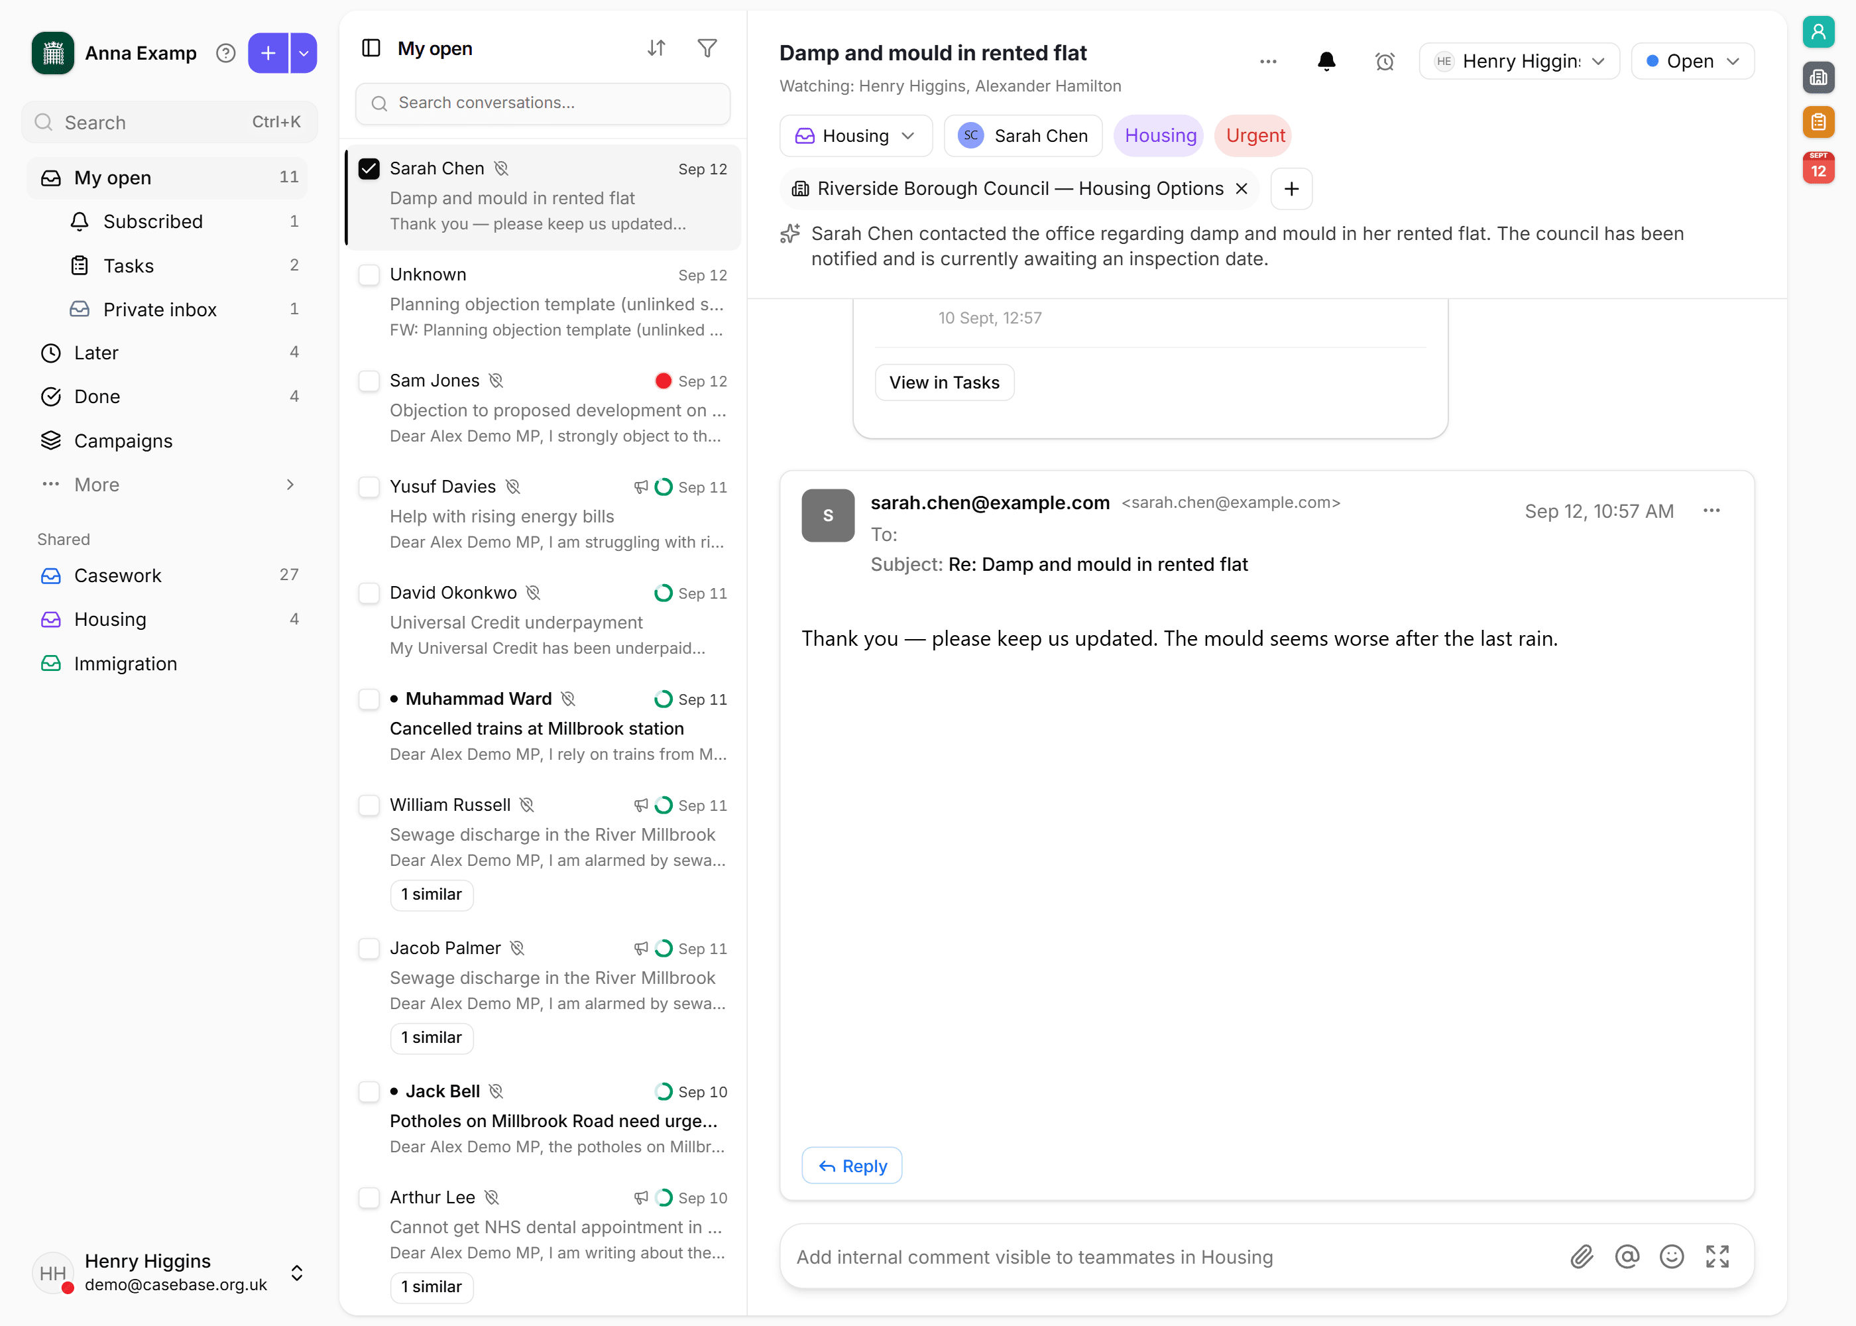Click the View in Tasks button
Image resolution: width=1856 pixels, height=1326 pixels.
point(943,382)
